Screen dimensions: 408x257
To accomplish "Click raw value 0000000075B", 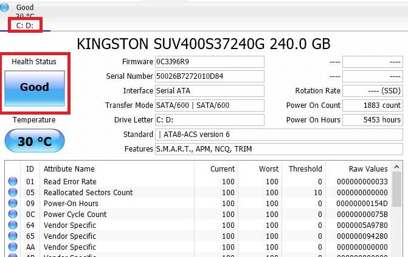I will 362,214.
